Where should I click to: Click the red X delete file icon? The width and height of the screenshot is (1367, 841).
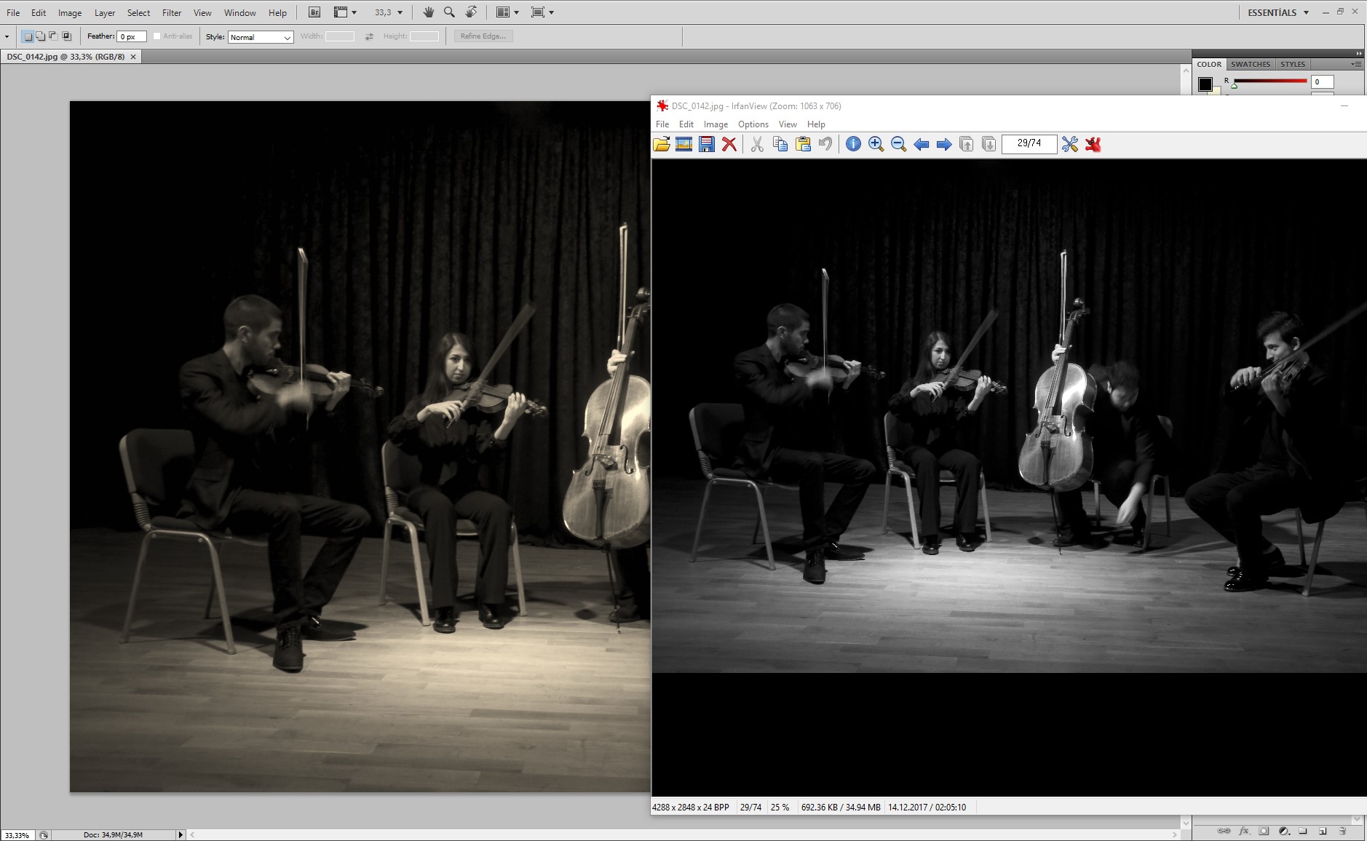729,144
